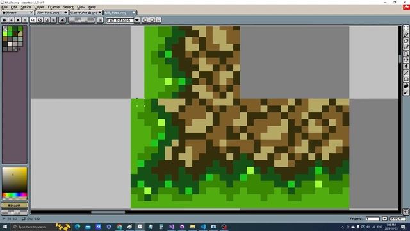
Task: Select the Eyedropper tool
Action: [x=406, y=47]
